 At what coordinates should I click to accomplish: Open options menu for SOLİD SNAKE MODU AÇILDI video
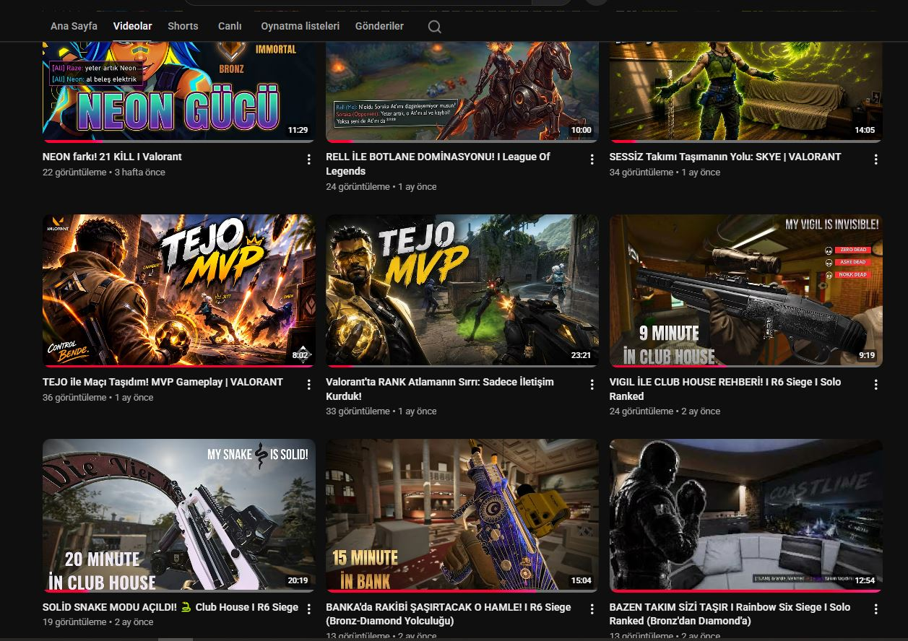(308, 610)
